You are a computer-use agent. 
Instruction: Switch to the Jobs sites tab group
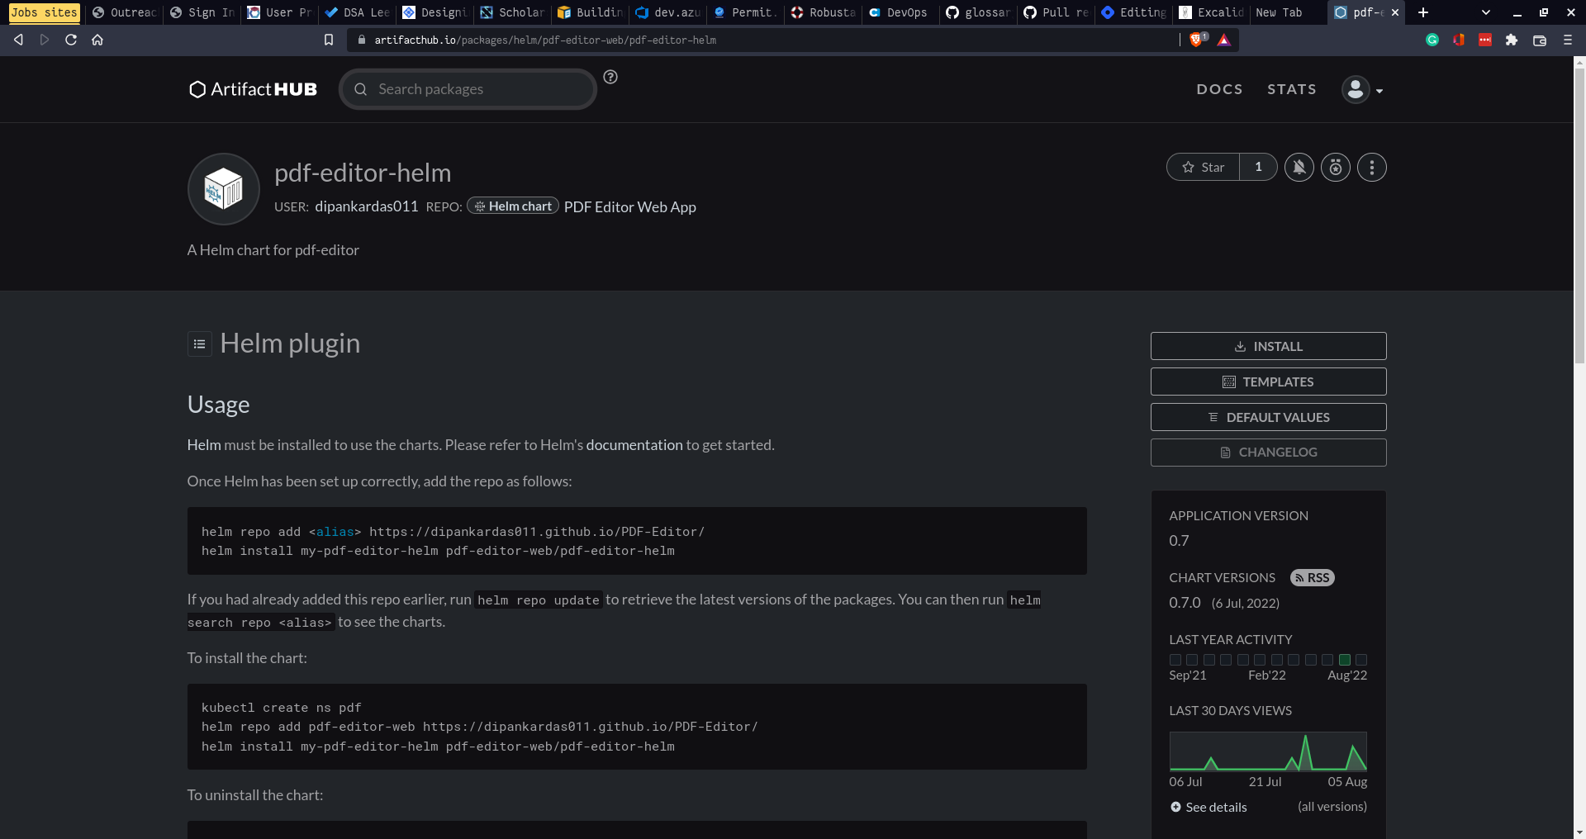(x=44, y=12)
